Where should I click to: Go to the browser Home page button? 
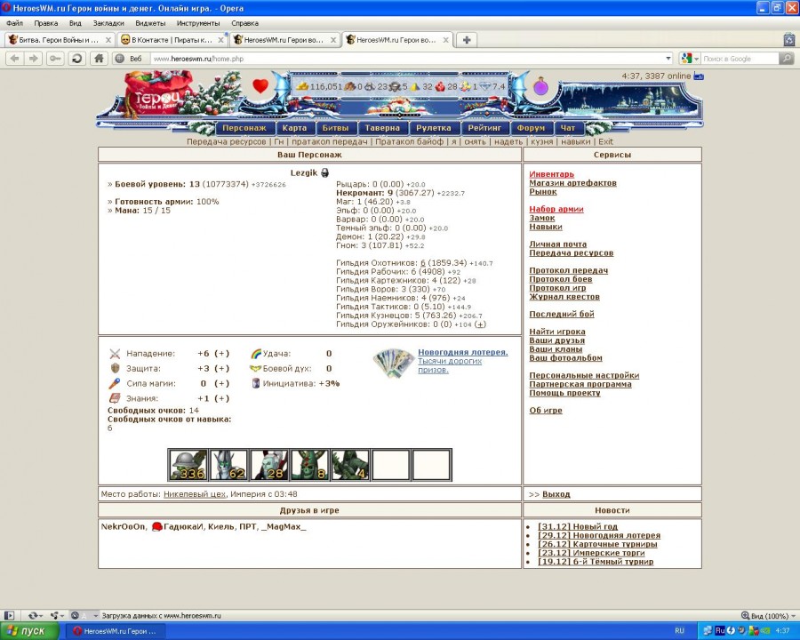pyautogui.click(x=99, y=59)
